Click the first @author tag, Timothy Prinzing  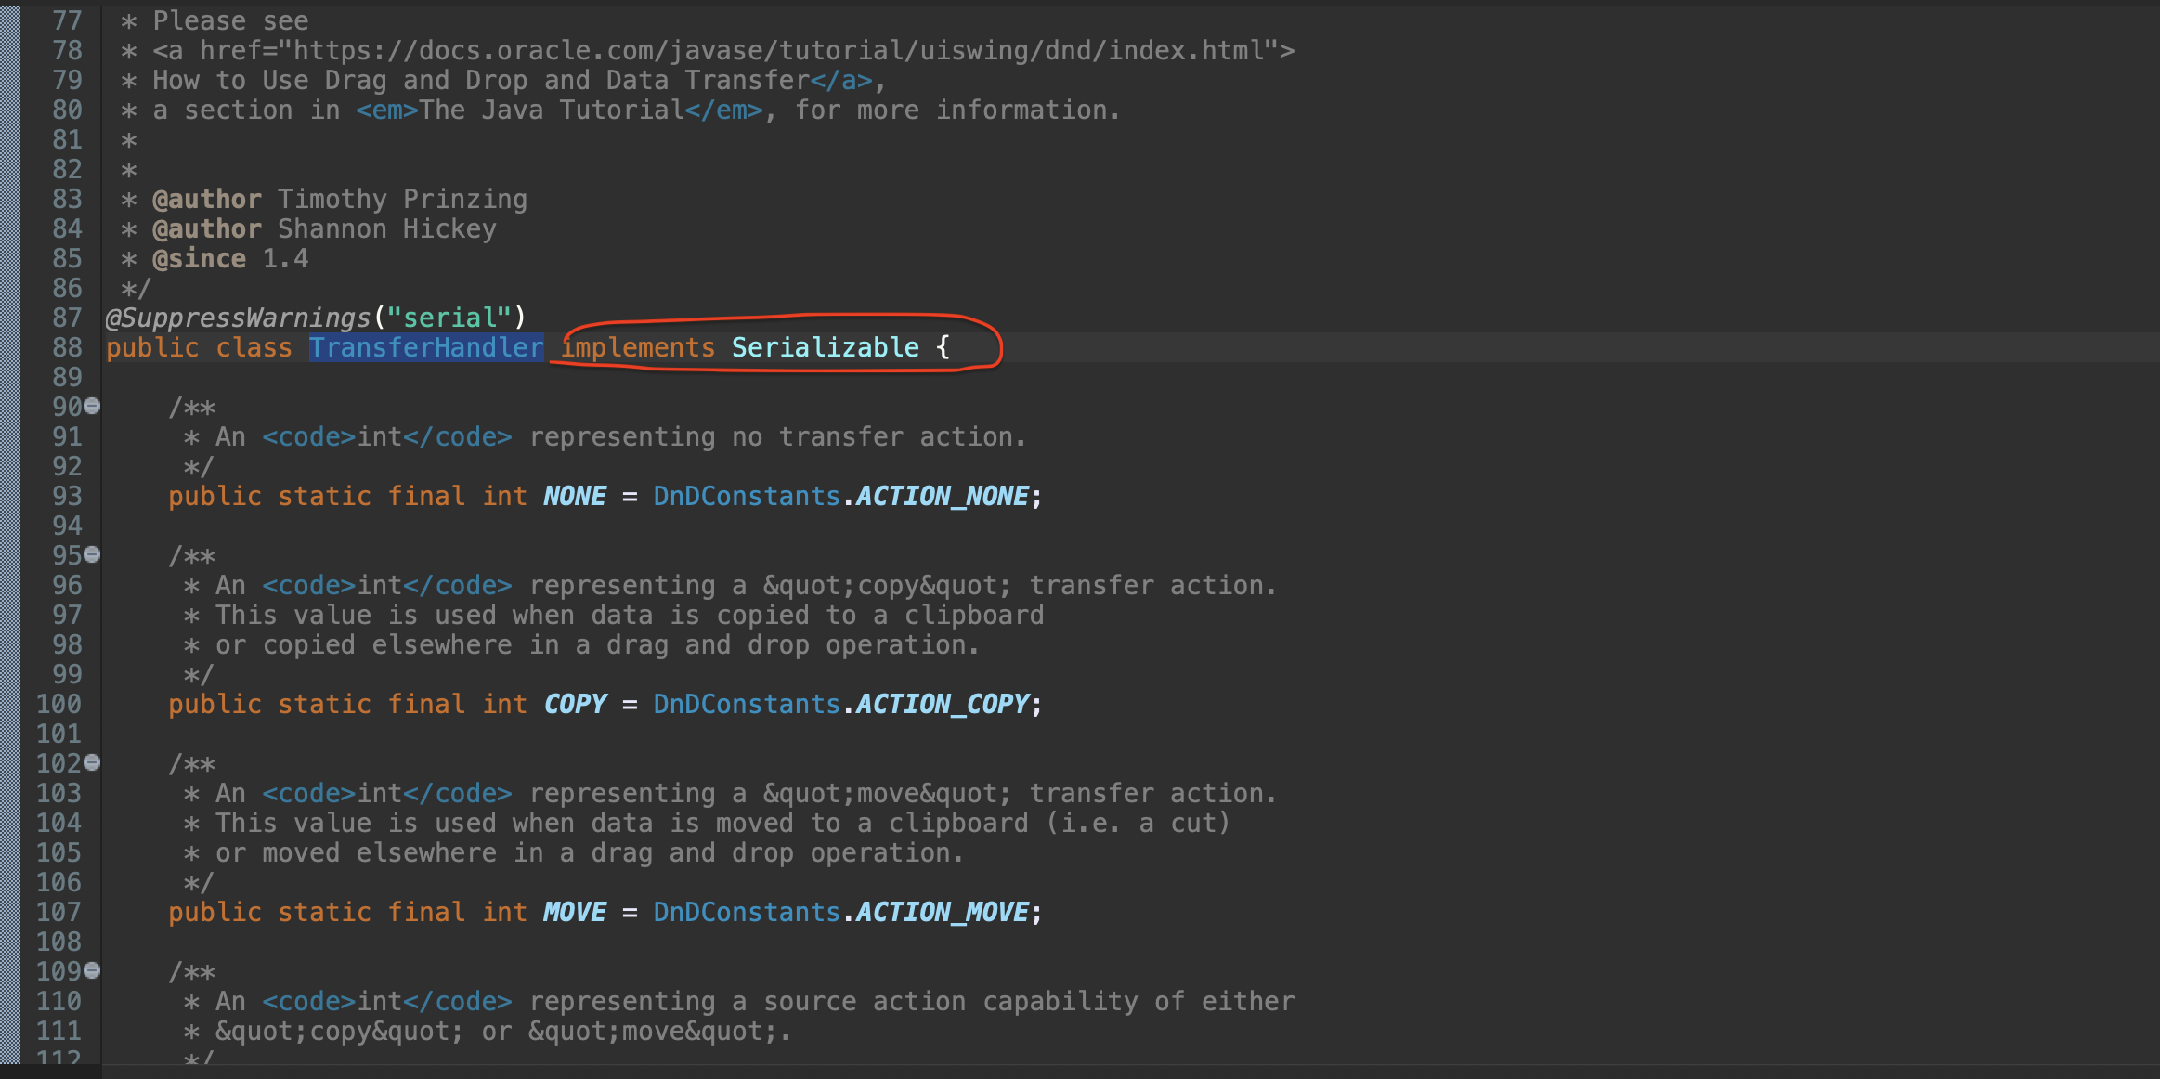click(206, 199)
